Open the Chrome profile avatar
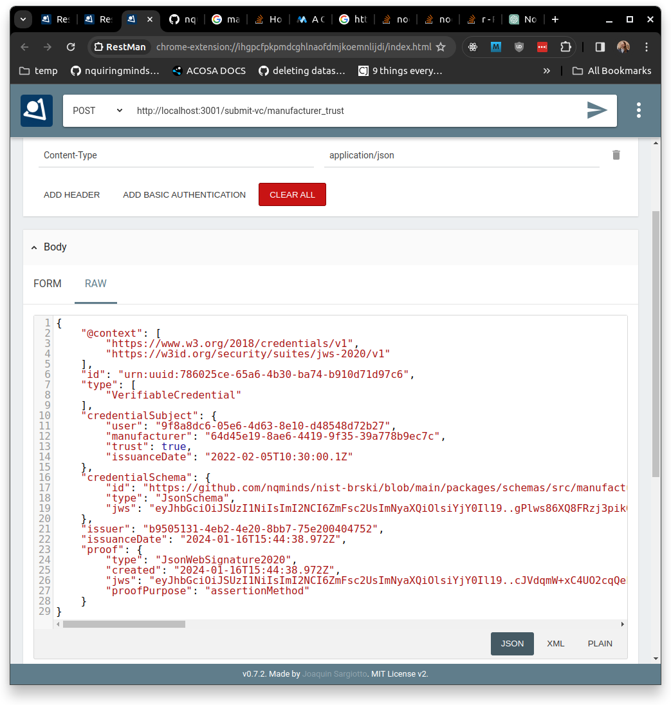 point(623,47)
